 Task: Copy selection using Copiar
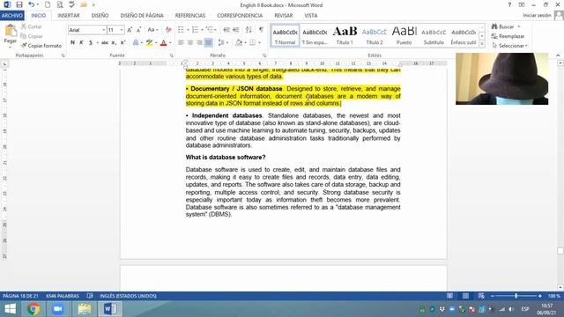point(32,36)
